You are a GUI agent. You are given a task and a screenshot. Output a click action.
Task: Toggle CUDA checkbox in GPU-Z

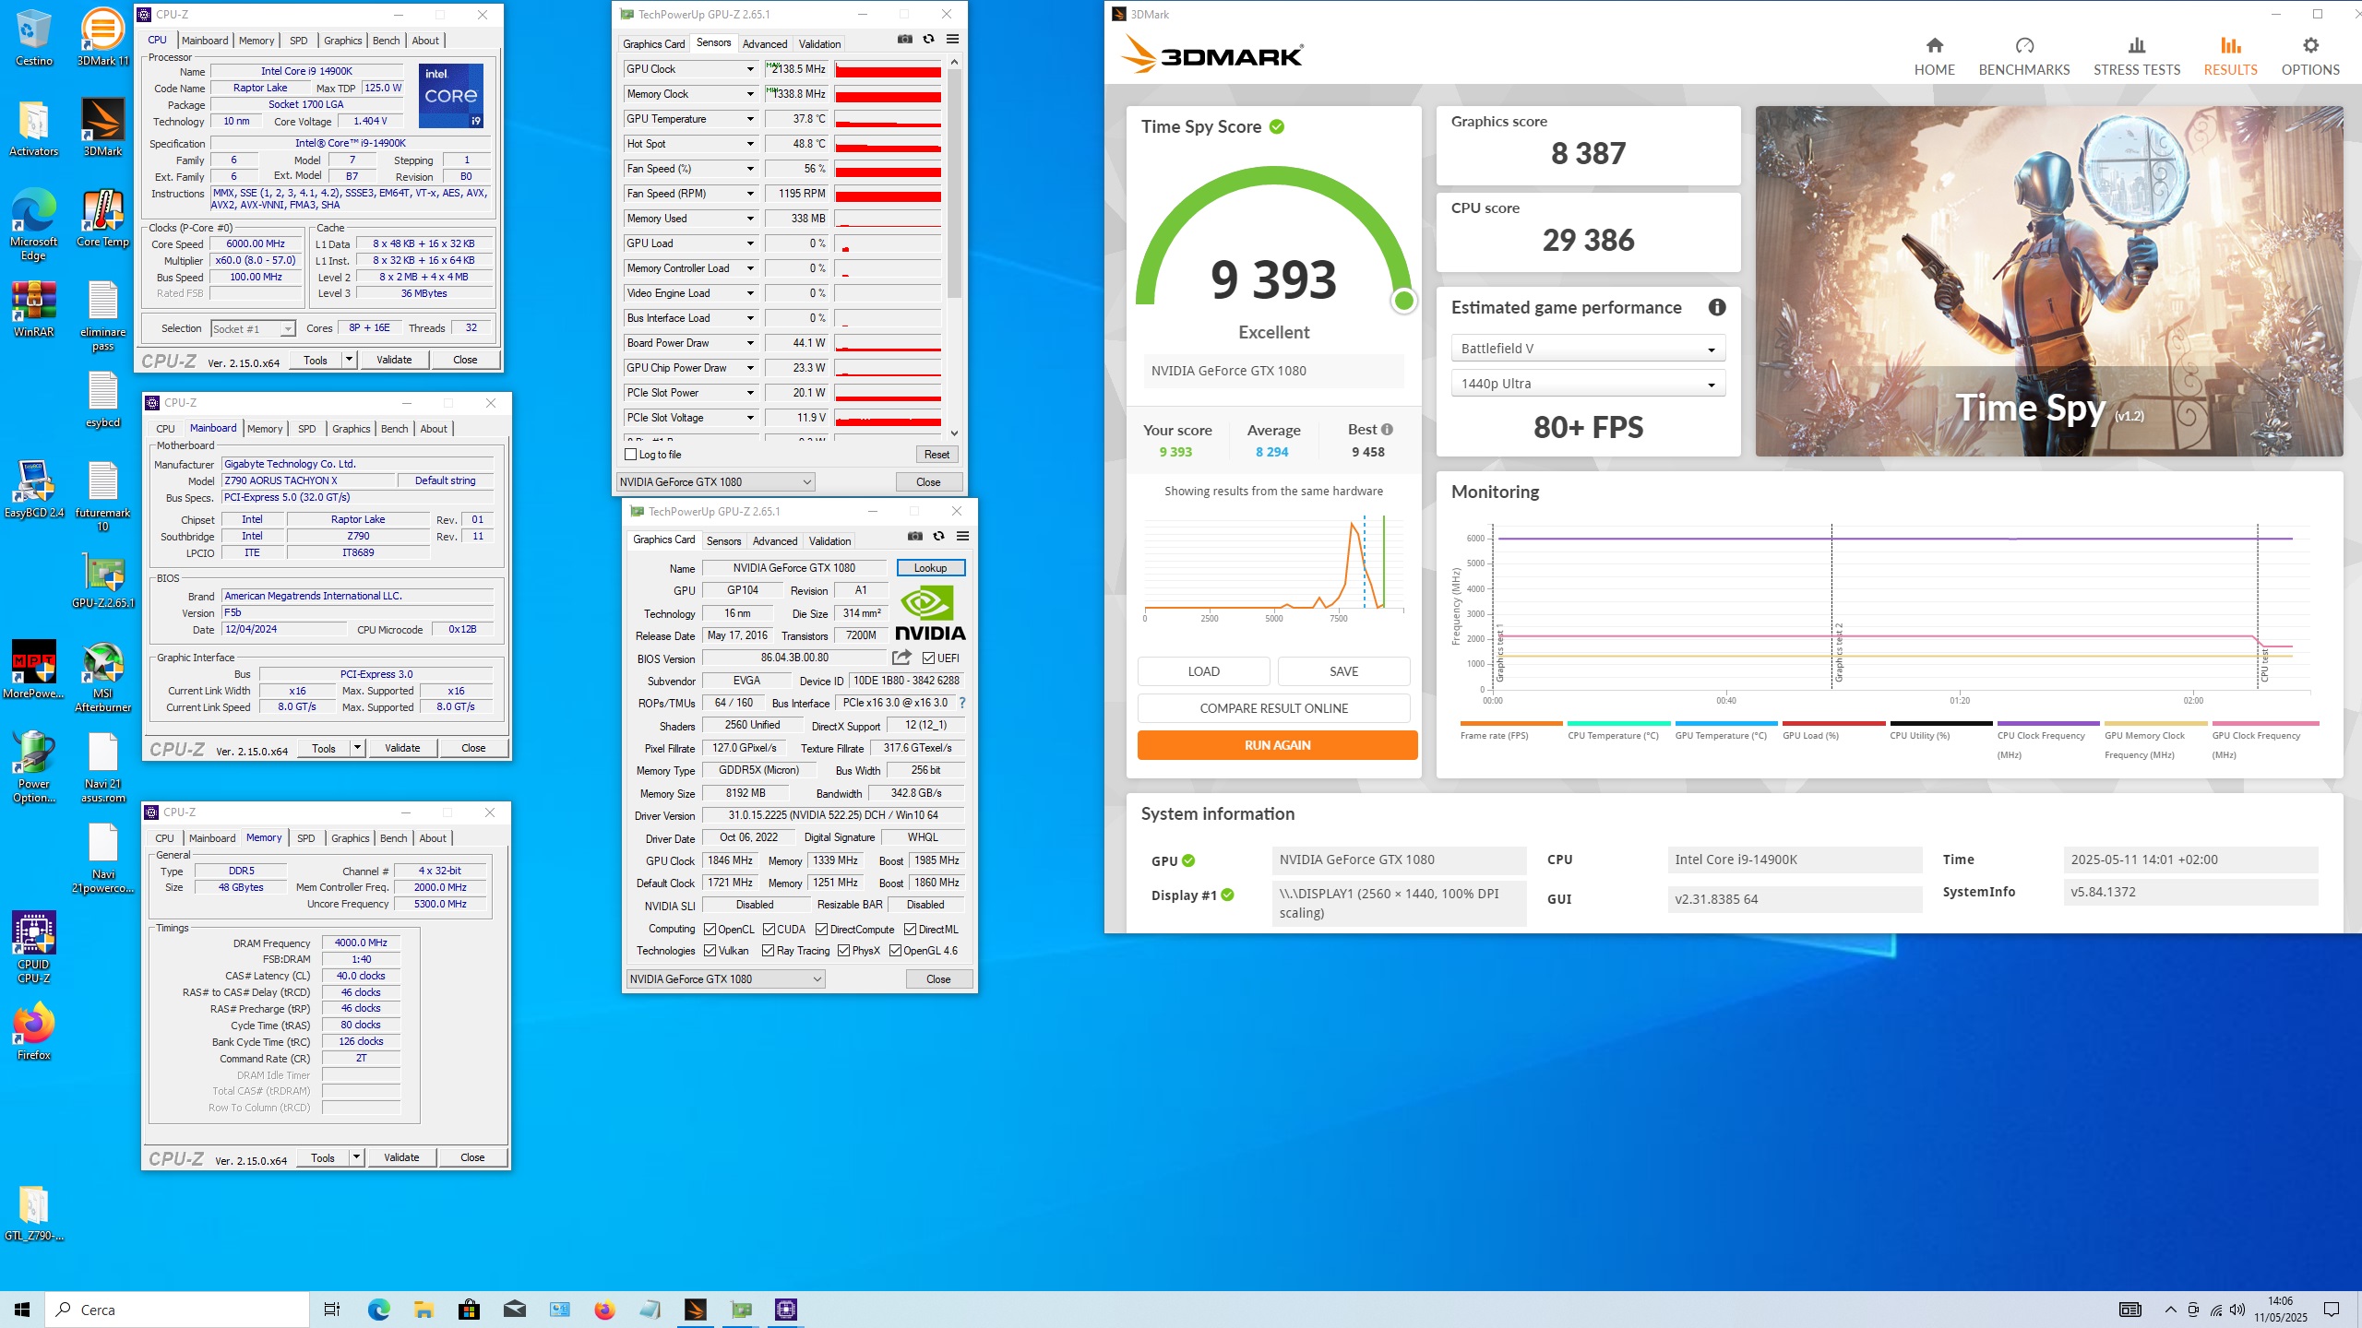(769, 929)
